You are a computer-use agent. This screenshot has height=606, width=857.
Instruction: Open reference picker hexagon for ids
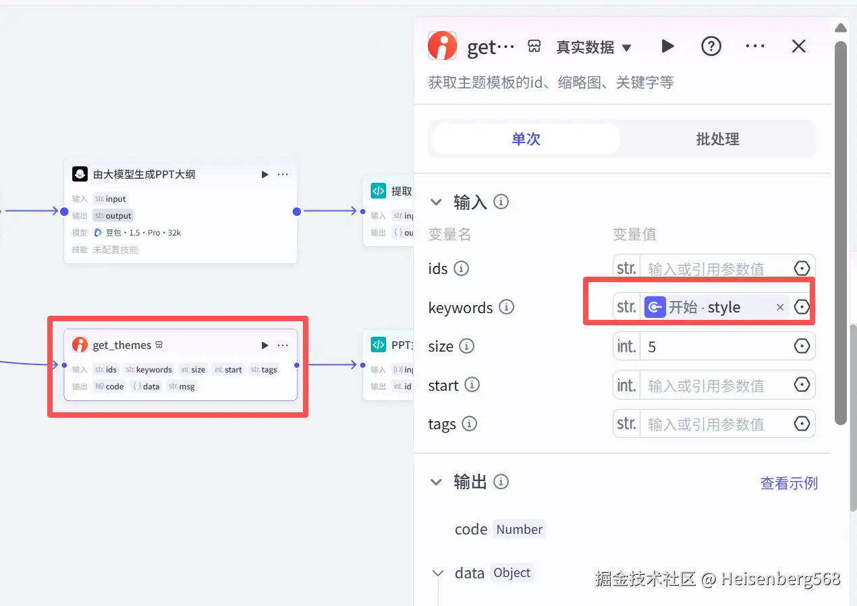(x=802, y=269)
